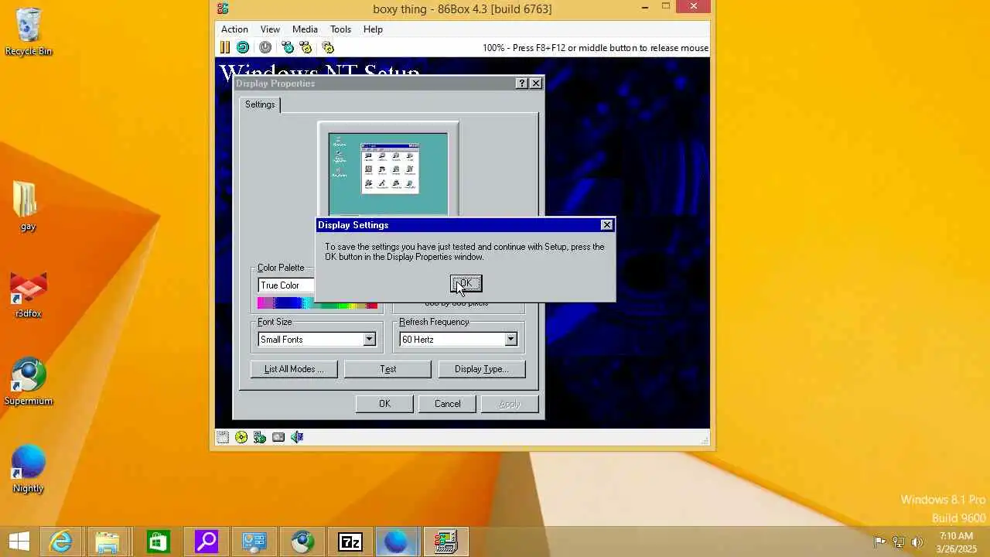Select the Settings tab in Display Properties

click(x=260, y=104)
